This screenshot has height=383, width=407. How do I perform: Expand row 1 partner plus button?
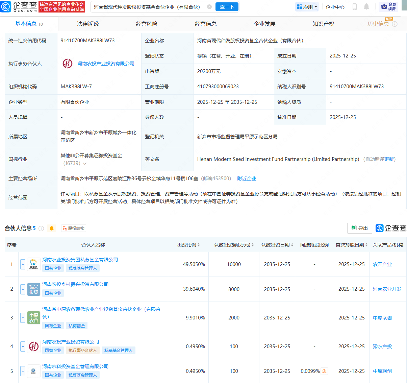pos(23,264)
